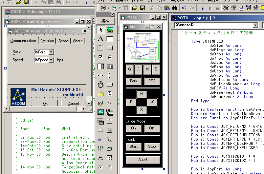This screenshot has height=174, width=264.
Task: Select the PictureBox control in the toolbox
Action: [110, 30]
